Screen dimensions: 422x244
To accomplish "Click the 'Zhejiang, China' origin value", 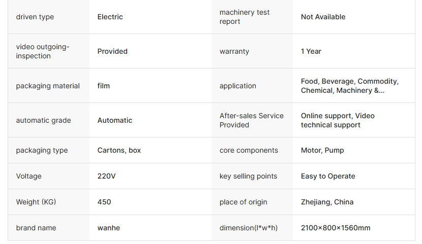I will (x=327, y=202).
